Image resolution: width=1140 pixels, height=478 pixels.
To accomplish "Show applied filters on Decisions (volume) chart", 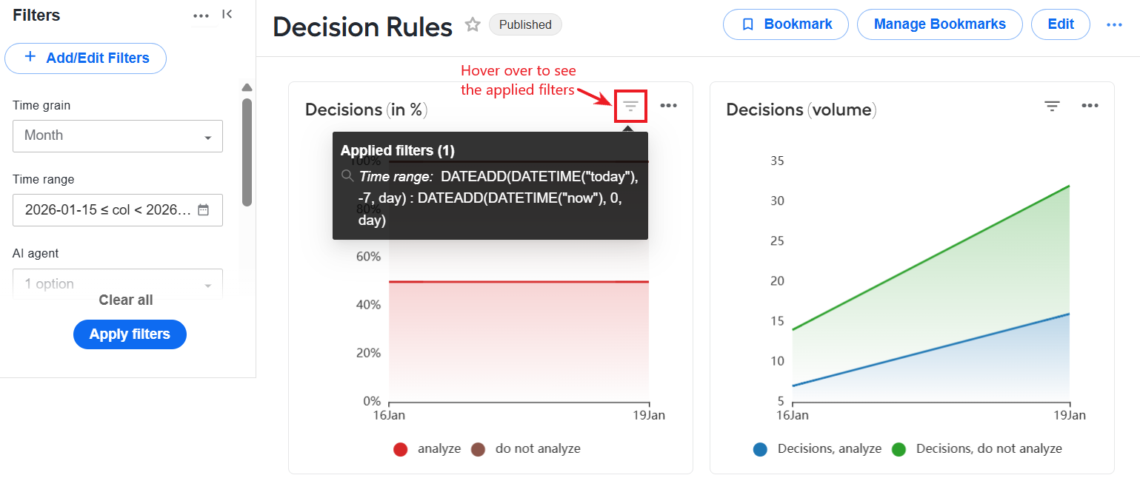I will (1052, 106).
